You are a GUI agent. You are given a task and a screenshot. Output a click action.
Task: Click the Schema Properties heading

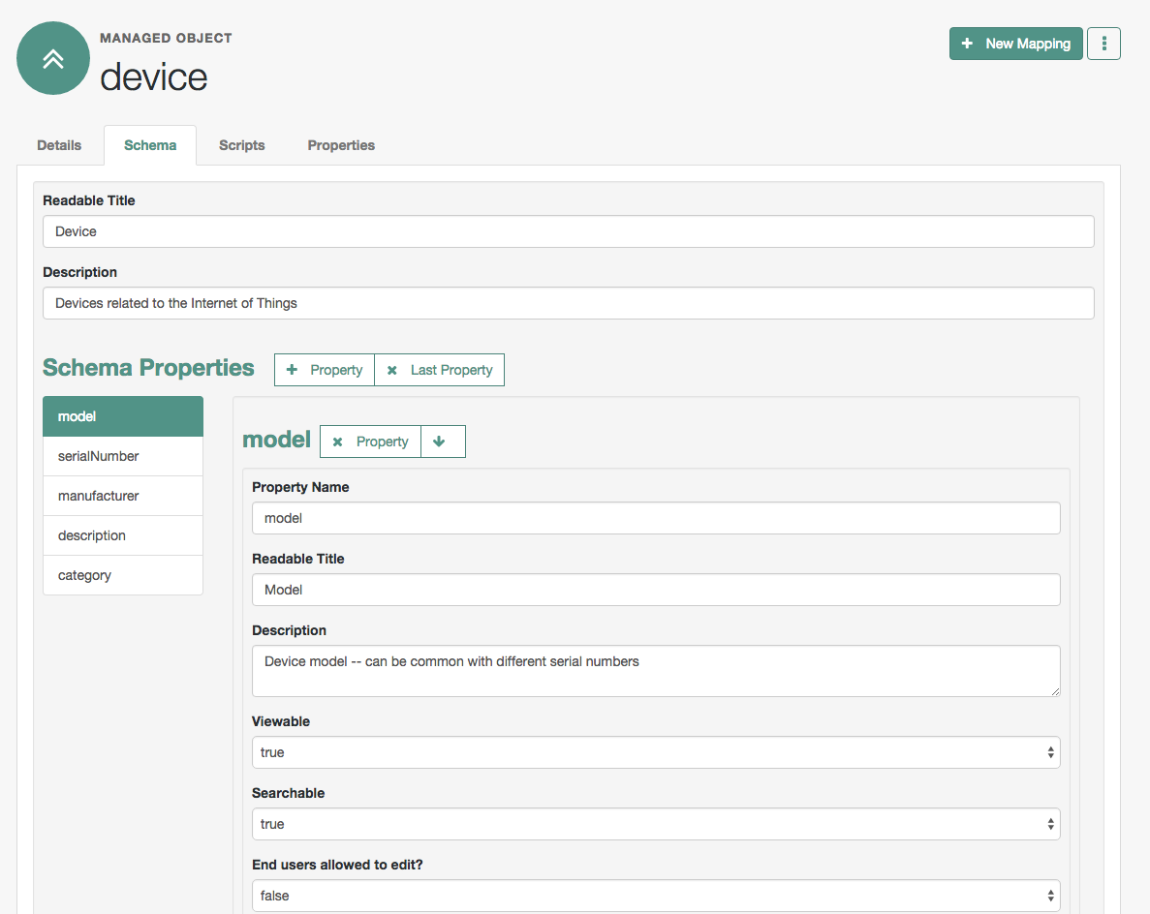148,367
